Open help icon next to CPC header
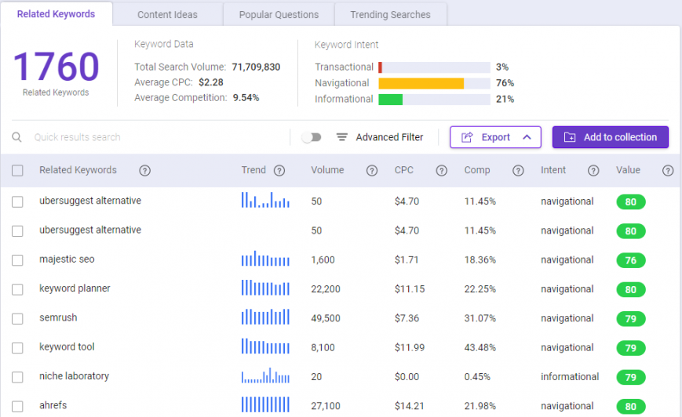The width and height of the screenshot is (682, 417). [442, 171]
